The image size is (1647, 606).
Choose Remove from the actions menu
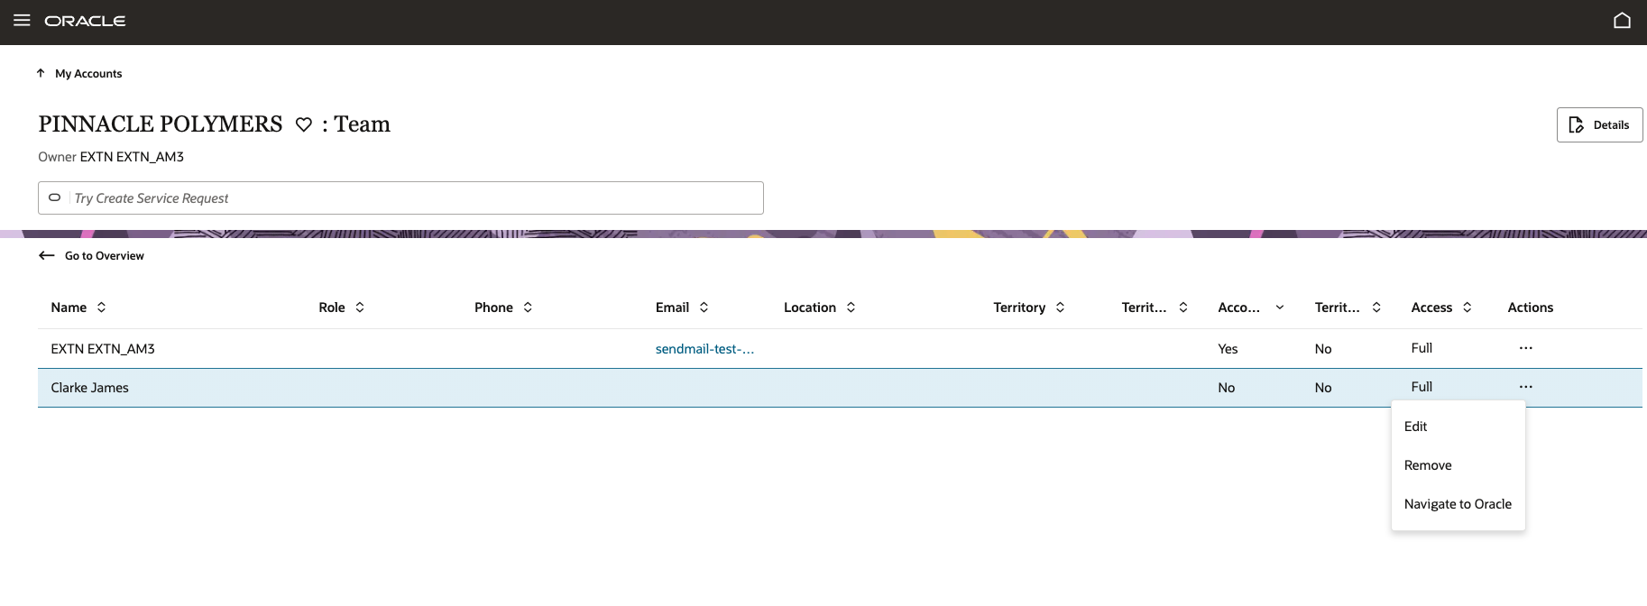click(1458, 465)
